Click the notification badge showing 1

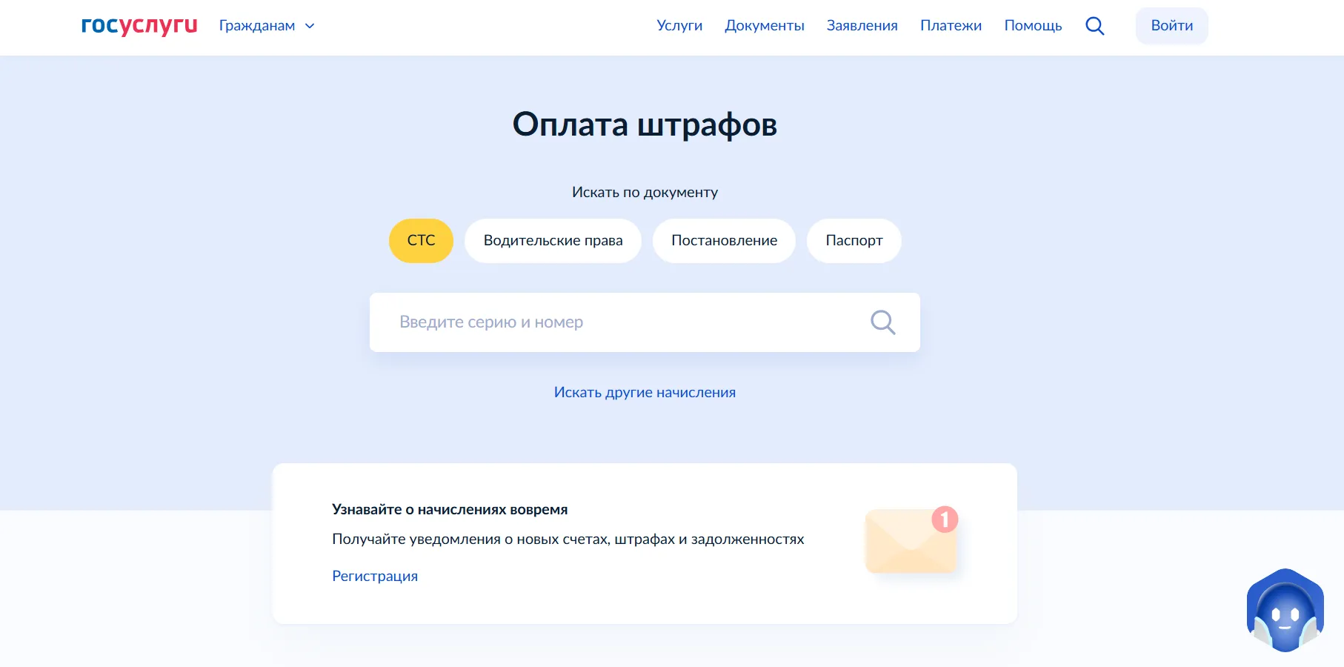(944, 520)
